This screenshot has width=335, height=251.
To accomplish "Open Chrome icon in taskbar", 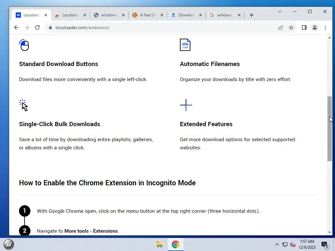I will [175, 244].
